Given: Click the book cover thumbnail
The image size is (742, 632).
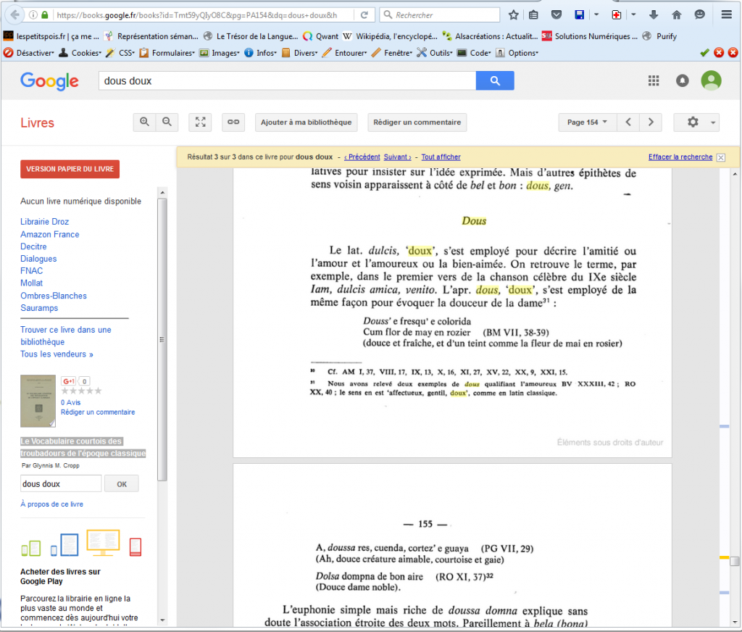Looking at the screenshot, I should click(x=38, y=400).
